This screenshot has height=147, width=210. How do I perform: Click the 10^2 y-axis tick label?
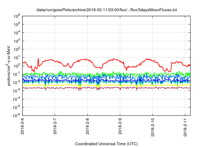click(17, 50)
